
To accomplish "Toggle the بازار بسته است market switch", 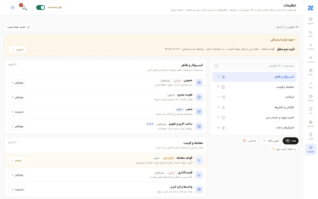I will click(x=40, y=8).
